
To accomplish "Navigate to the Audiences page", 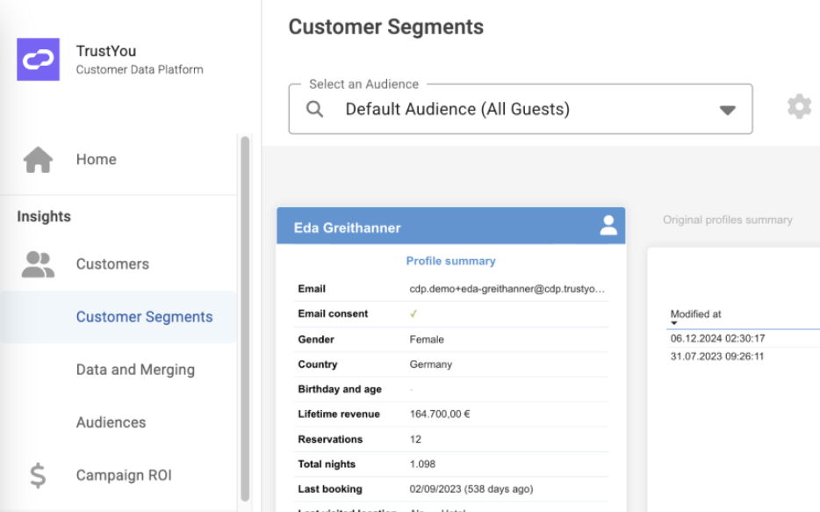I will coord(111,422).
